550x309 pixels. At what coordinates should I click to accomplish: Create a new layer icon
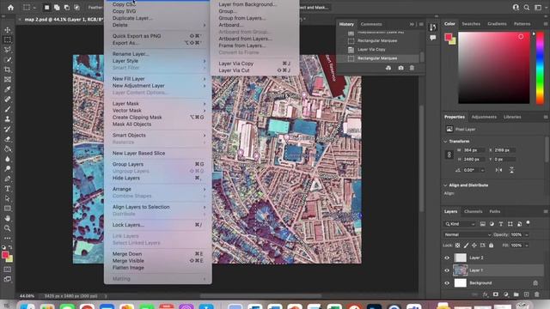[x=526, y=294]
